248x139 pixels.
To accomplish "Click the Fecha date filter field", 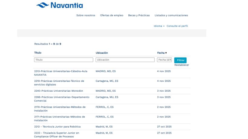I will tap(164, 60).
